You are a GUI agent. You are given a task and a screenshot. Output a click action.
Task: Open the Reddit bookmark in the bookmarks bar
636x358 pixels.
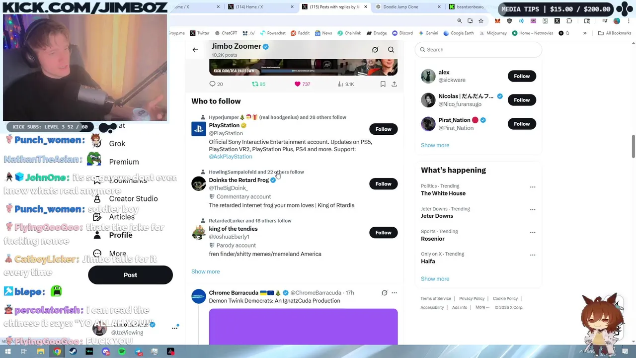(x=300, y=33)
